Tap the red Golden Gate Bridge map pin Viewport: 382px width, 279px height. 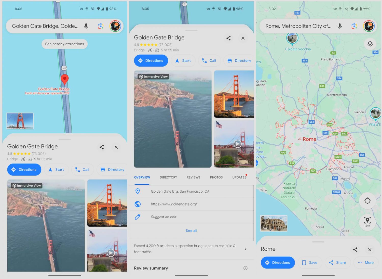pos(65,79)
